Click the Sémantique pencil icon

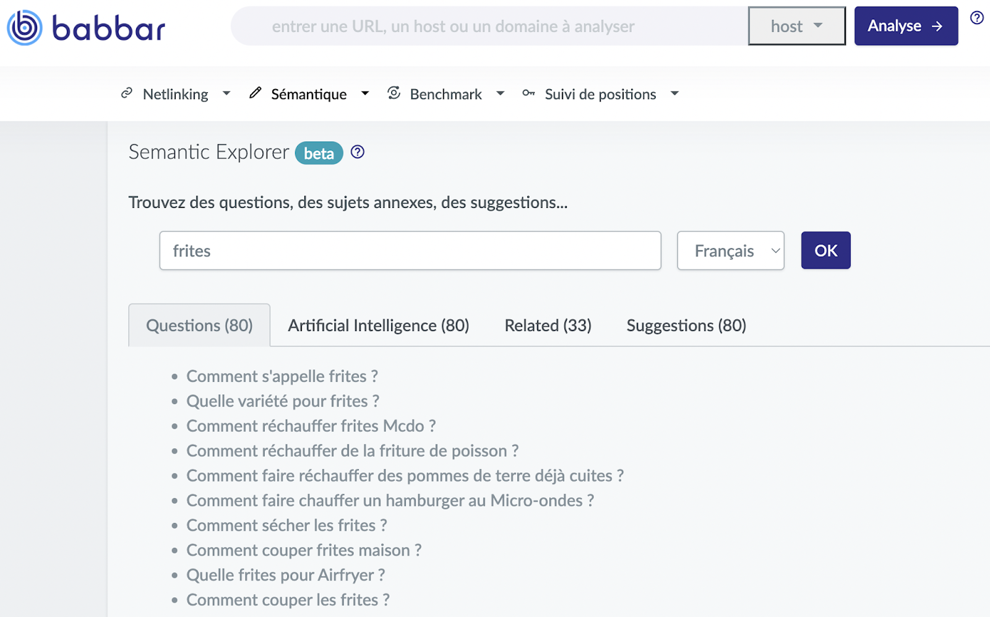pos(255,93)
